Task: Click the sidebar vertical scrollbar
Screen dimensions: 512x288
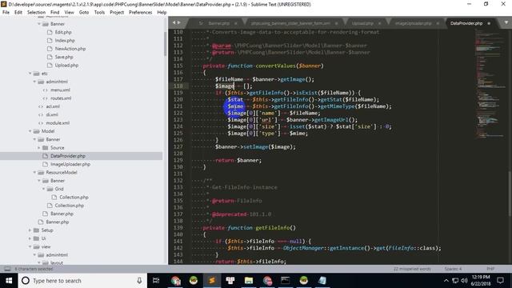Action: (166, 44)
